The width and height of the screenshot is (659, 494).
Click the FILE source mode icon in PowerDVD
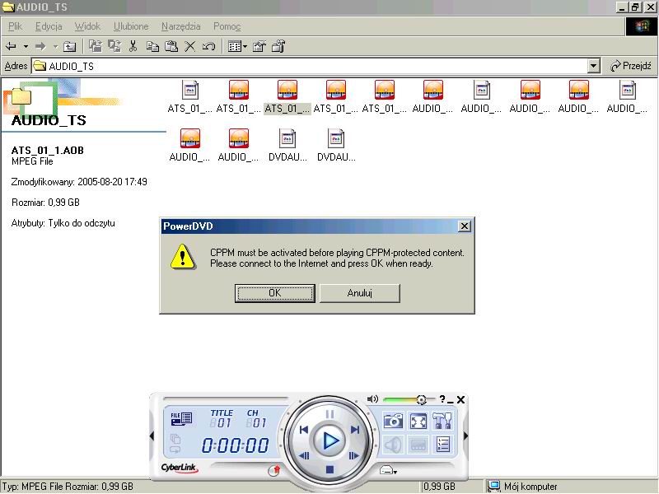tap(181, 418)
